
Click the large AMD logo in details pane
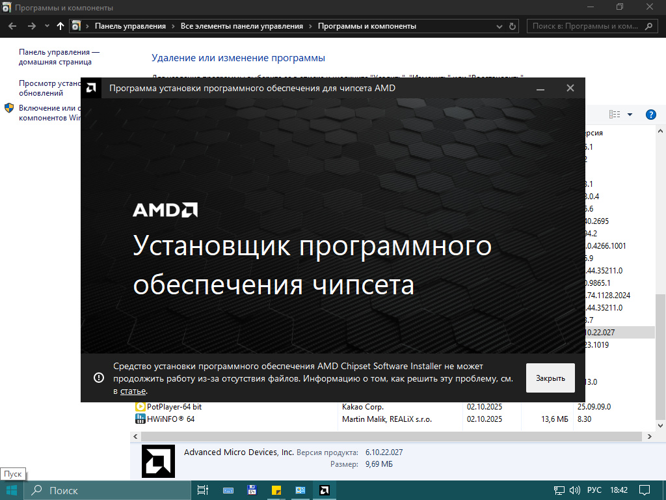pyautogui.click(x=158, y=461)
